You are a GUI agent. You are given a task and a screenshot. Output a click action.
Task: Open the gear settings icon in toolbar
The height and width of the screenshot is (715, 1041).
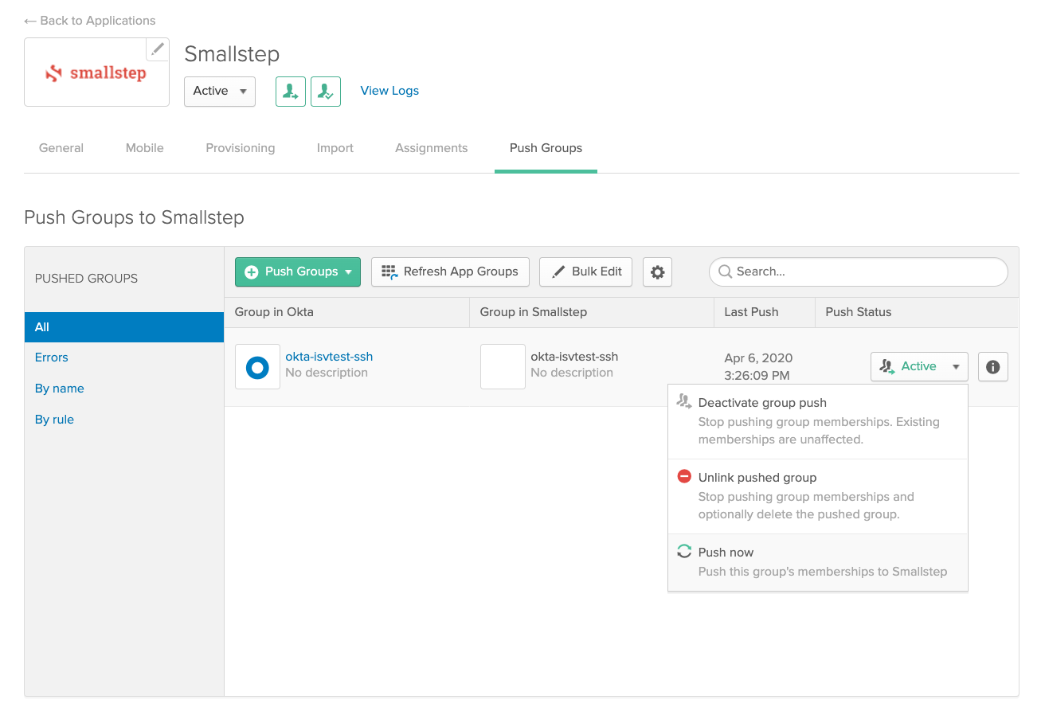click(x=657, y=272)
